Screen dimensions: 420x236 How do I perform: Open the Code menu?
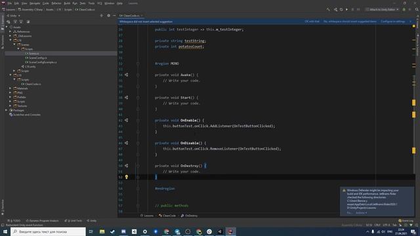click(46, 3)
